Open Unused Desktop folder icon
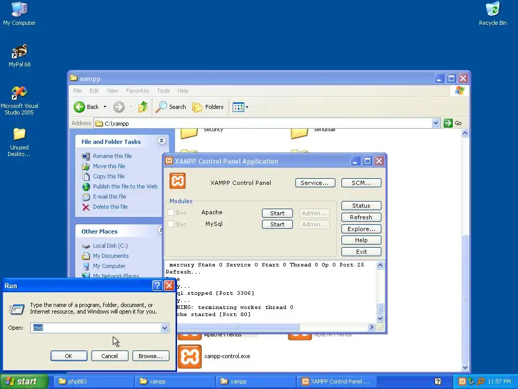518x389 pixels. coord(19,142)
